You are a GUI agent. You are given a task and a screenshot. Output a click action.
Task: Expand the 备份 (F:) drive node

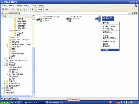click(5, 58)
